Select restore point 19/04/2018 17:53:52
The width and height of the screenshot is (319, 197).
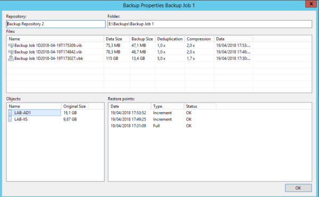coord(128,113)
